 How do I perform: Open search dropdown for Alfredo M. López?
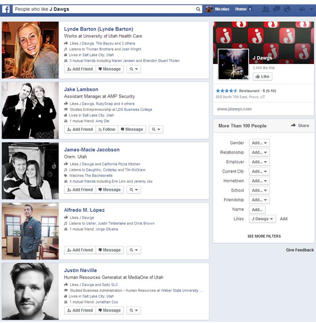click(x=133, y=250)
